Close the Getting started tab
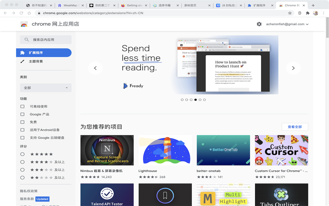The height and width of the screenshot is (206, 329). point(146,5)
